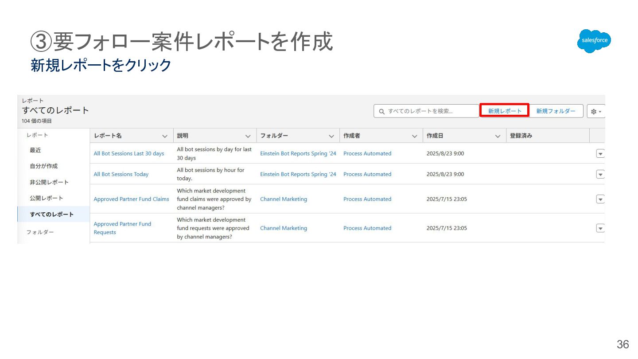Open Channel Marketing folder for Fund Claims
This screenshot has width=638, height=359.
tap(284, 199)
